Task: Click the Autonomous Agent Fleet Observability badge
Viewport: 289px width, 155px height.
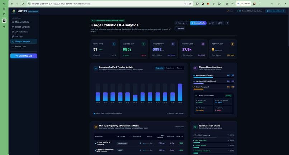Action: [x=108, y=20]
